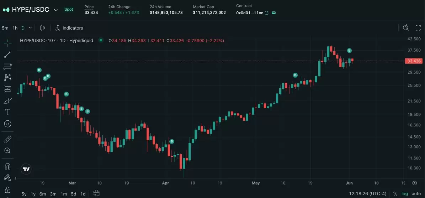Click the 24h Volume value $148,953,105.73

click(x=166, y=12)
